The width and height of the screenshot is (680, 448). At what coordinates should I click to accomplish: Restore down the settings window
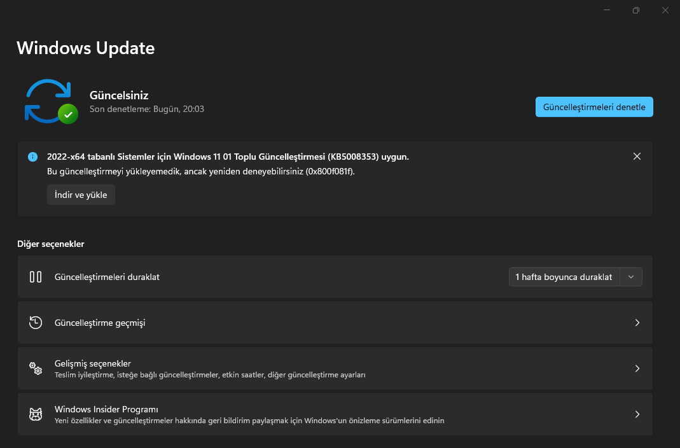[635, 10]
